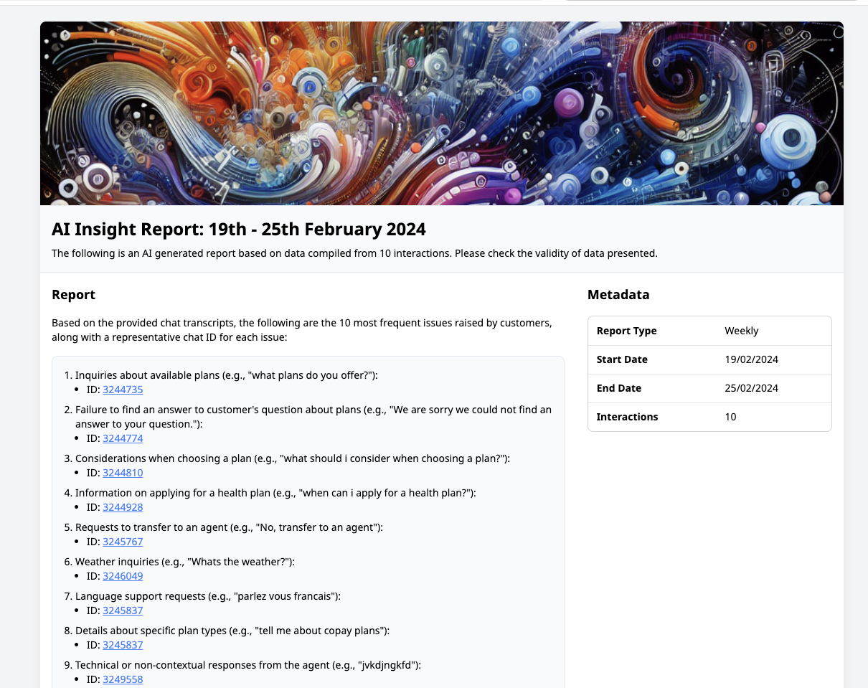Follow the 3244810 chat ID link
Screen dimensions: 868x688
tap(123, 473)
